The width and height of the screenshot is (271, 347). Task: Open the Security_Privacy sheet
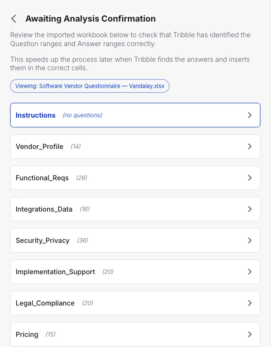click(x=135, y=240)
